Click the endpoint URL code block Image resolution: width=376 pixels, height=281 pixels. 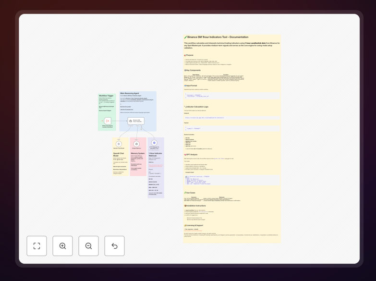point(232,118)
